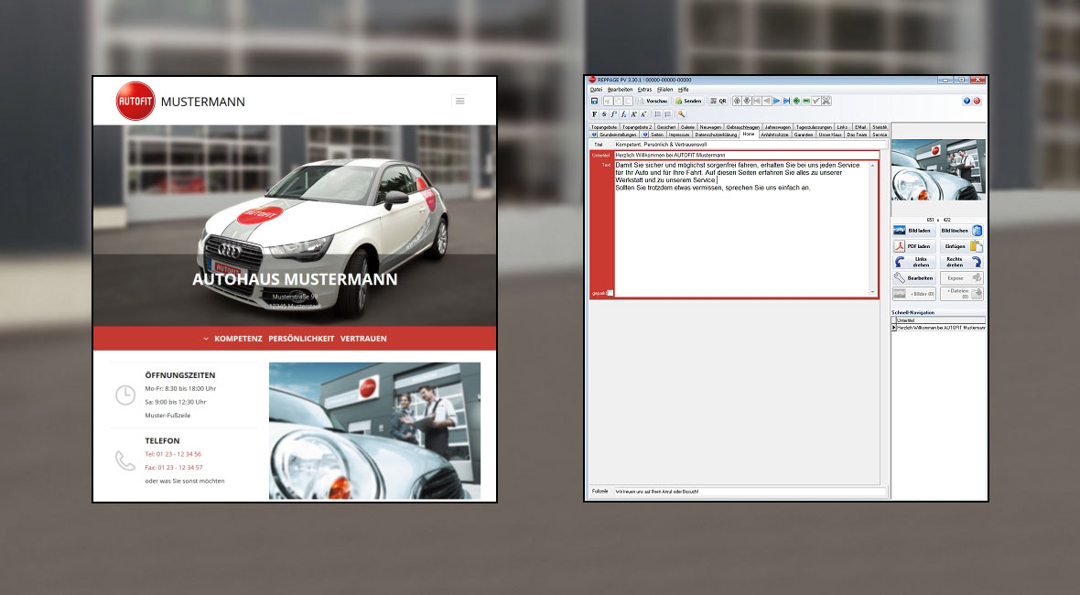The height and width of the screenshot is (595, 1080).
Task: Click the Rechts drehen button
Action: (x=961, y=262)
